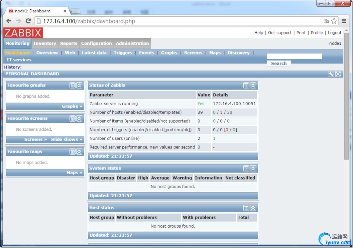Follow the Maps » link in Favourite maps
353x248 pixels.
74,172
